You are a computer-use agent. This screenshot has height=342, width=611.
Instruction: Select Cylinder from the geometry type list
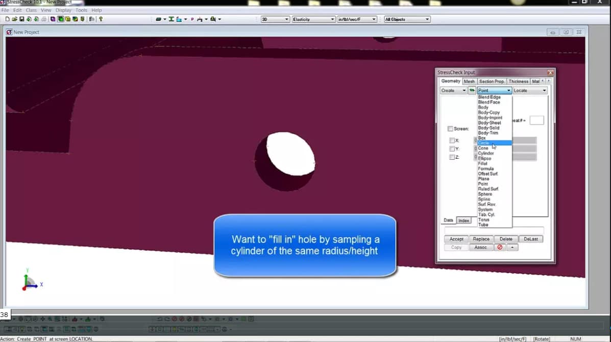[x=486, y=153]
